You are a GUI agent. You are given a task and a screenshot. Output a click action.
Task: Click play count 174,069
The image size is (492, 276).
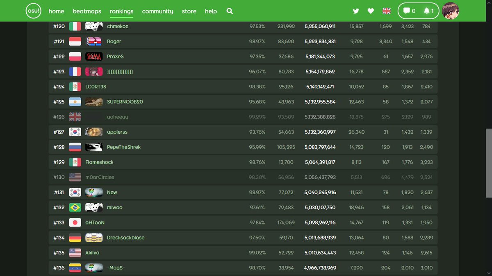point(286,223)
